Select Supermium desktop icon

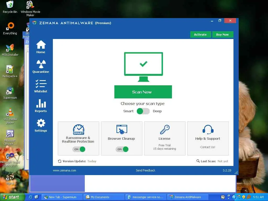pyautogui.click(x=10, y=93)
